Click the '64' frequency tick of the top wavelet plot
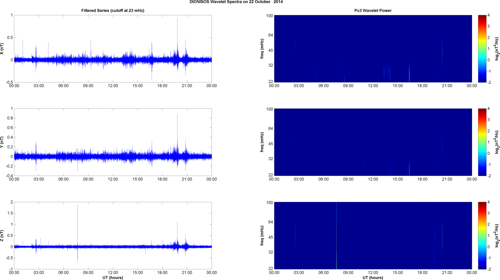Screen dimensions: 500x280 pyautogui.click(x=270, y=35)
